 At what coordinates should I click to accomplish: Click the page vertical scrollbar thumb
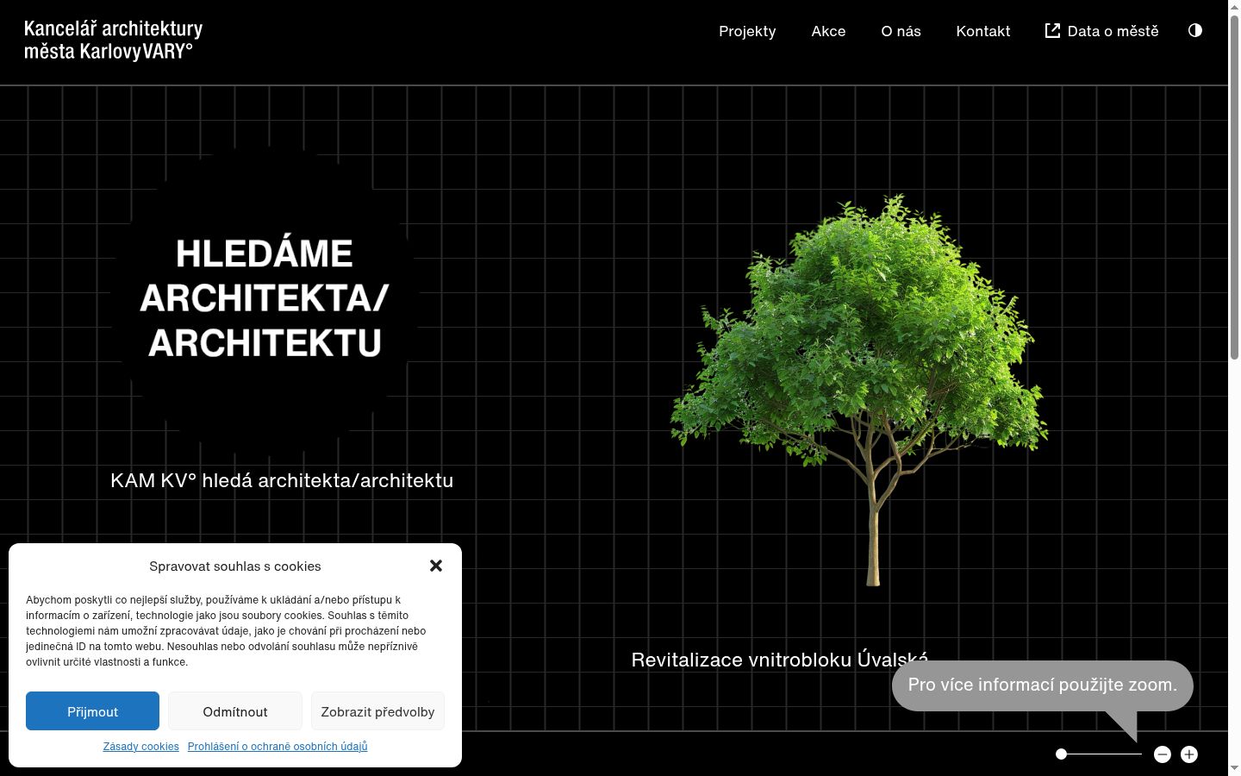(x=1234, y=185)
